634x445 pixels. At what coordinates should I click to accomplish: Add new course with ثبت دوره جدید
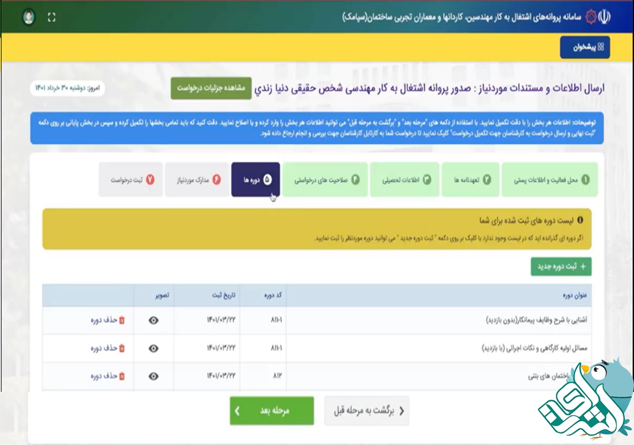pos(561,267)
